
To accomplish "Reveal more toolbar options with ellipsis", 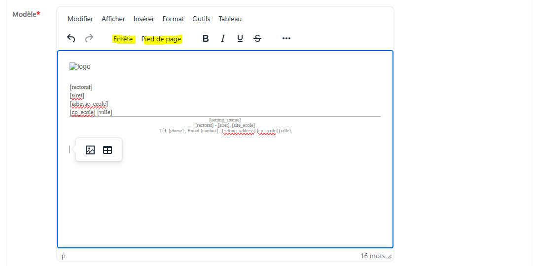I will tap(286, 38).
